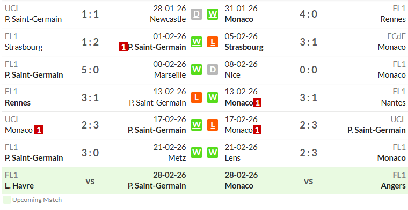The height and width of the screenshot is (210, 408).
Task: Open the 4 : 0 Monaco vs Rennes score
Action: 308,14
